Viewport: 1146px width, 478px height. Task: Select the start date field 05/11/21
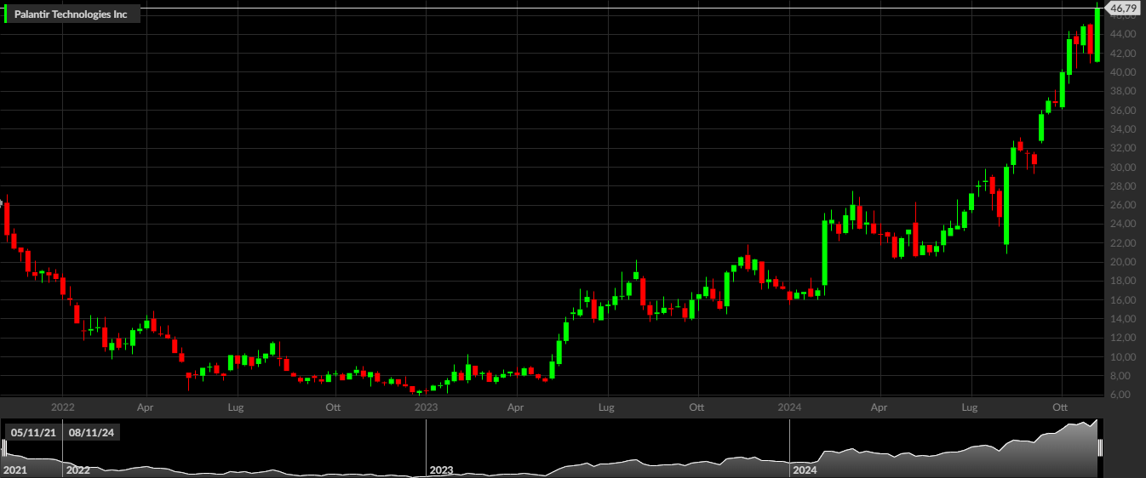(x=33, y=432)
